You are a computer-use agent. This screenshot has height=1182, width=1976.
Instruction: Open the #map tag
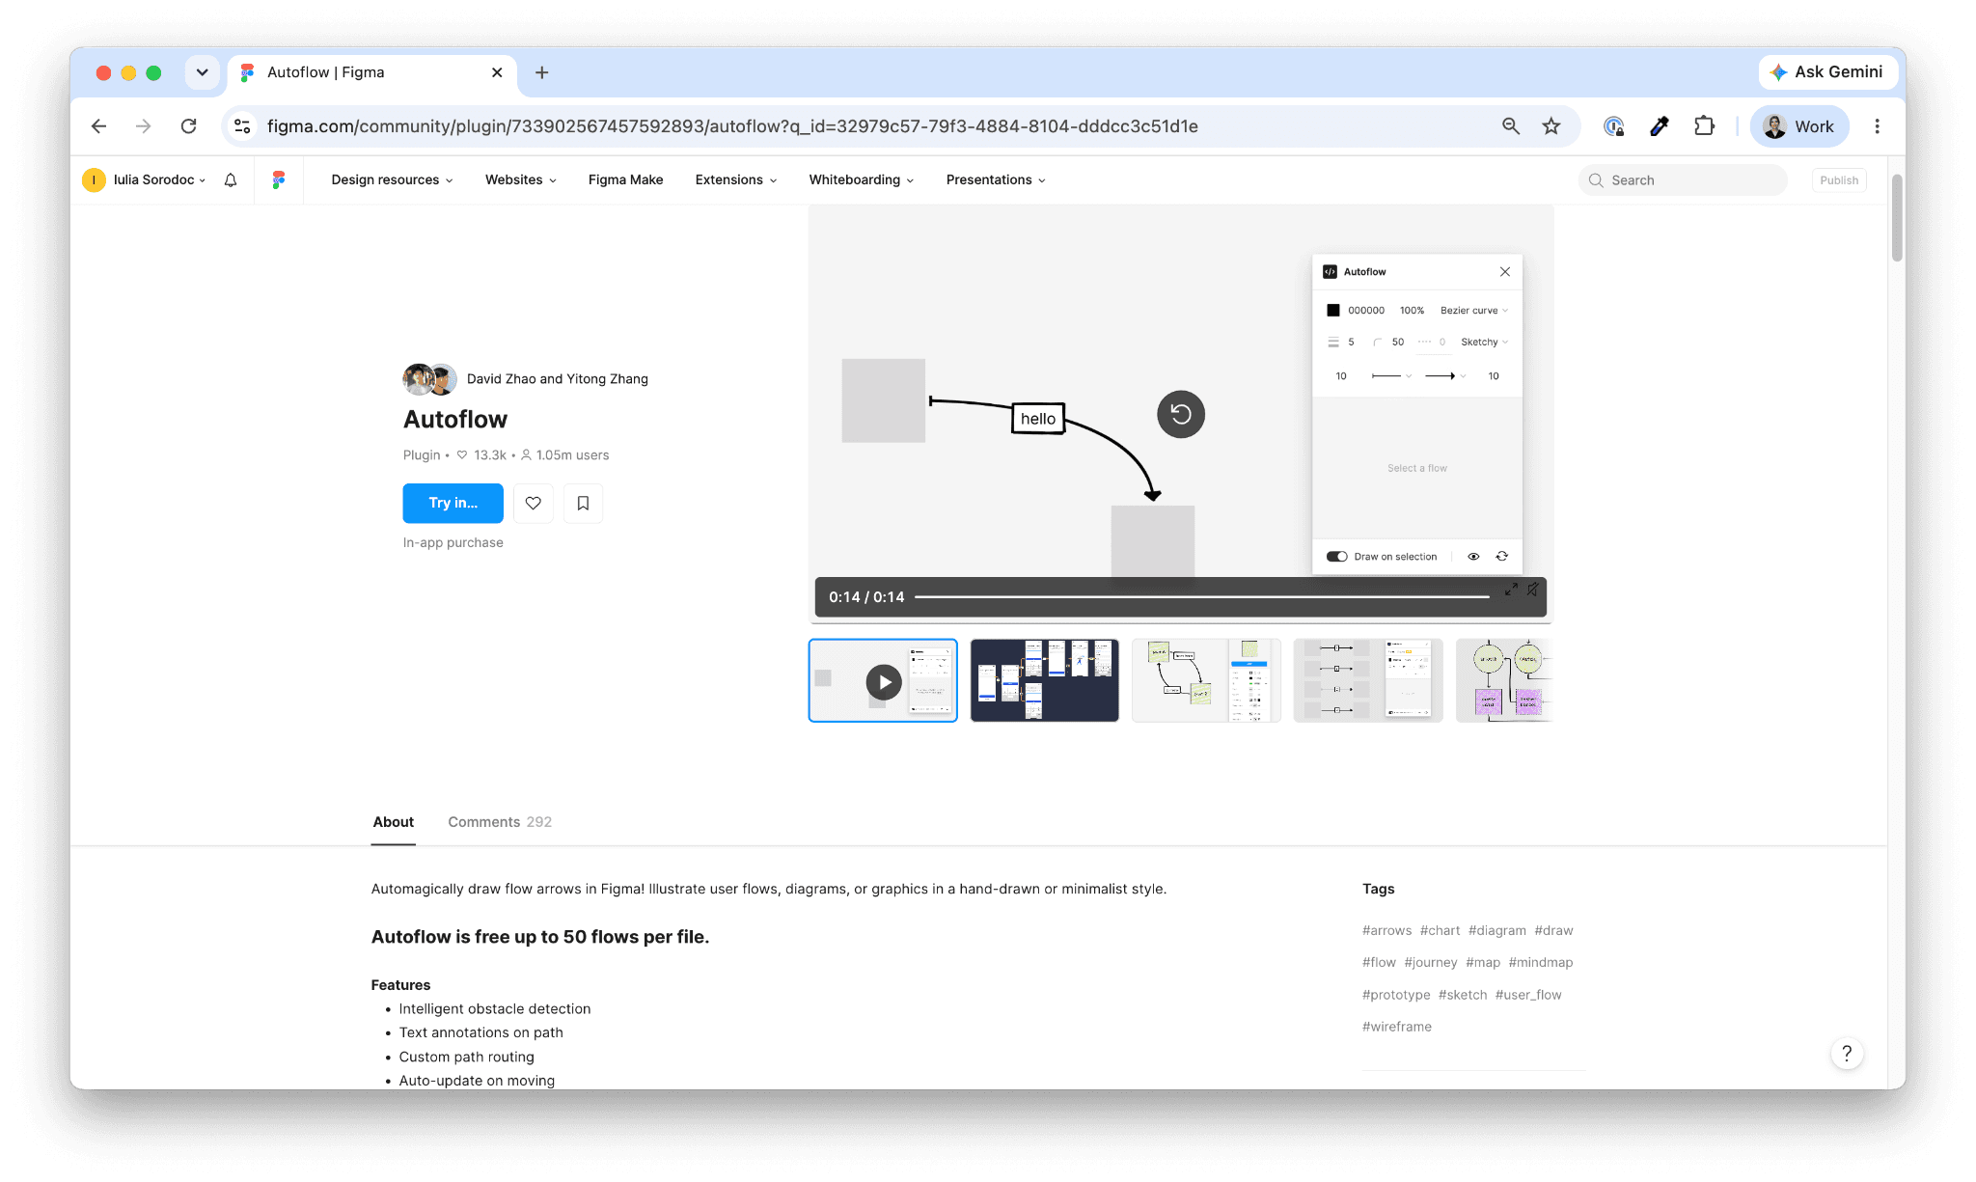(1483, 962)
